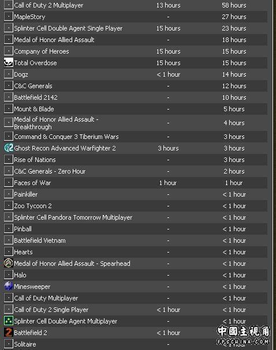Screen dimensions: 276x350
Task: Select the Solitaire game name
Action: pyautogui.click(x=25, y=344)
